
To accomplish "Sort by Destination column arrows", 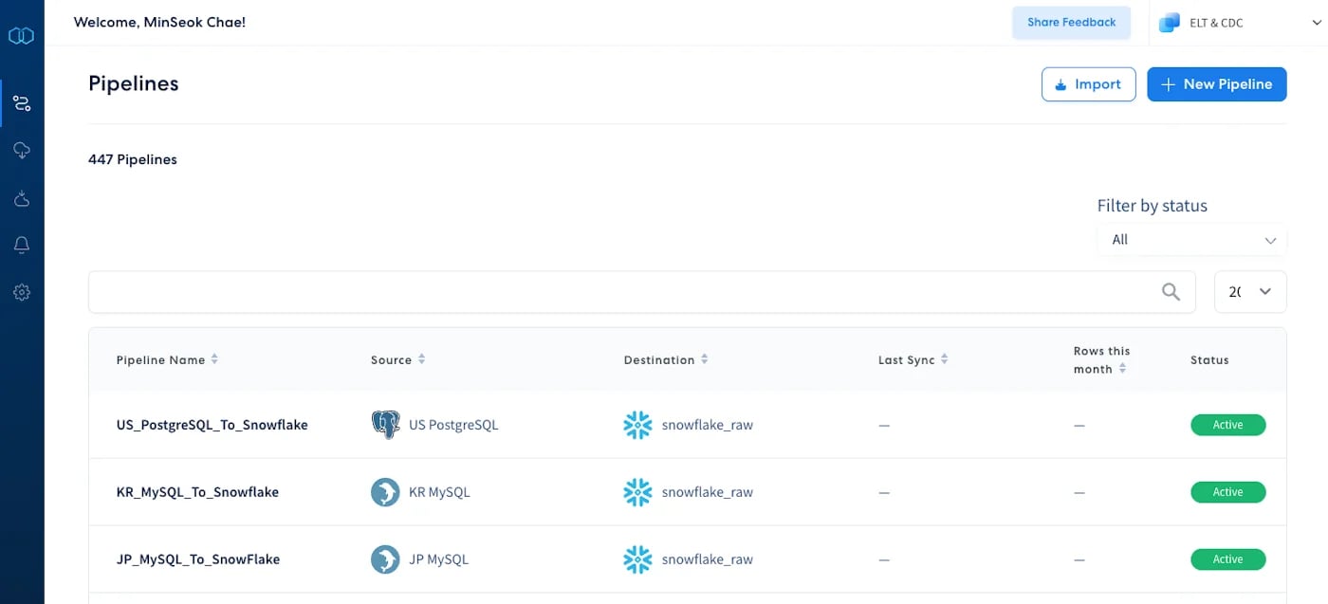I will (704, 359).
